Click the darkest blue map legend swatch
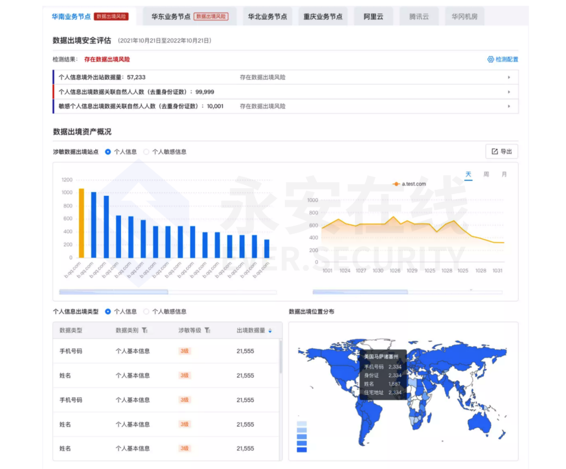566x469 pixels. pos(302,450)
